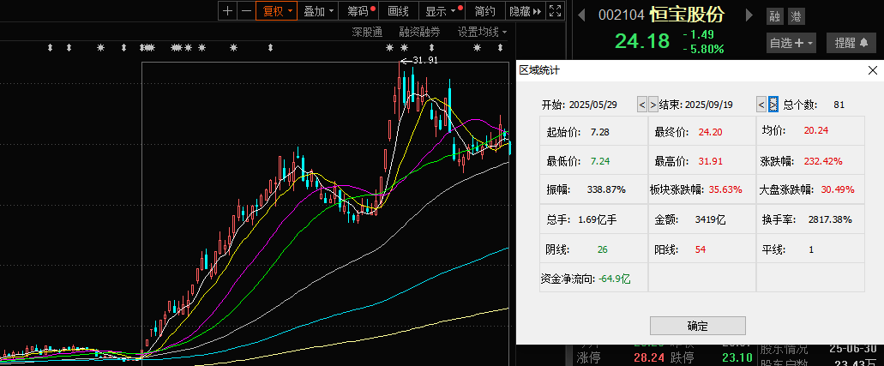Move start date 2025/05/29 back one step
Screen dimensions: 884x366
tap(641, 104)
